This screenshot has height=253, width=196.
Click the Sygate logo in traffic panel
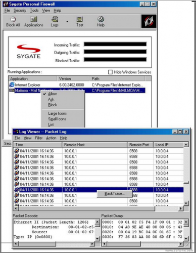[28, 52]
